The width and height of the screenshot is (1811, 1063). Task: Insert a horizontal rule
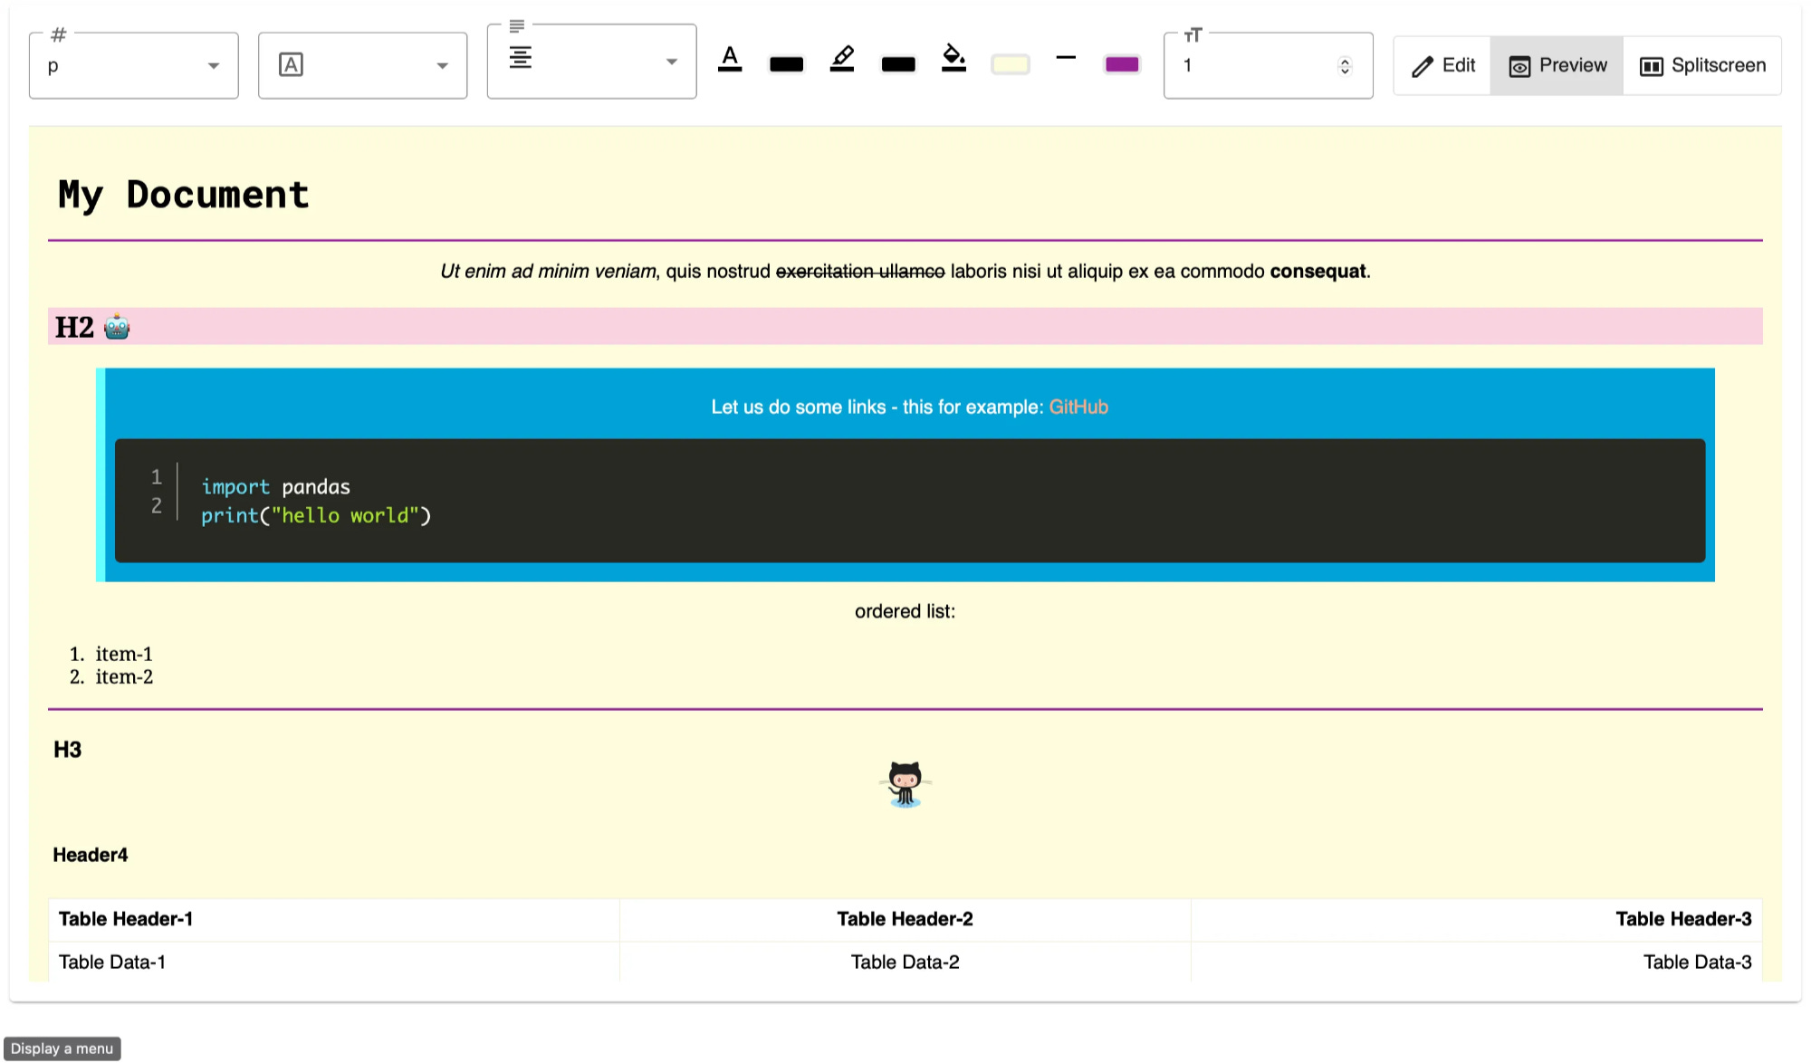point(1066,59)
